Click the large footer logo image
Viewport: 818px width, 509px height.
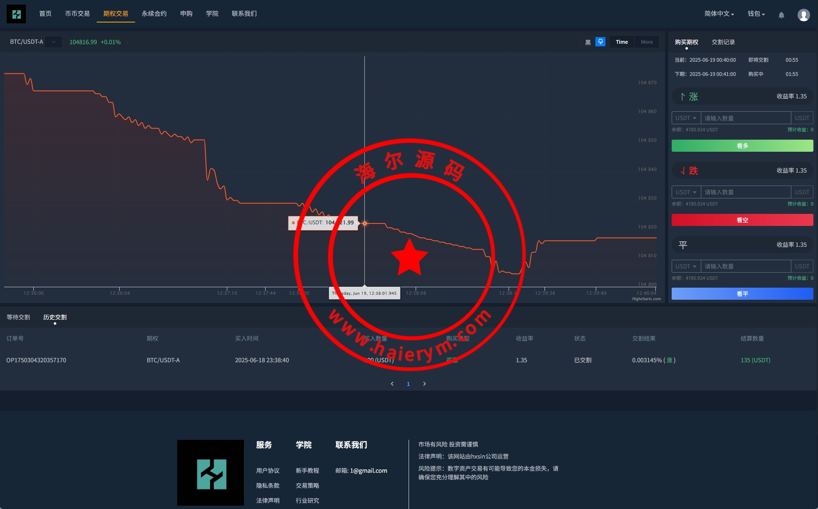[211, 473]
